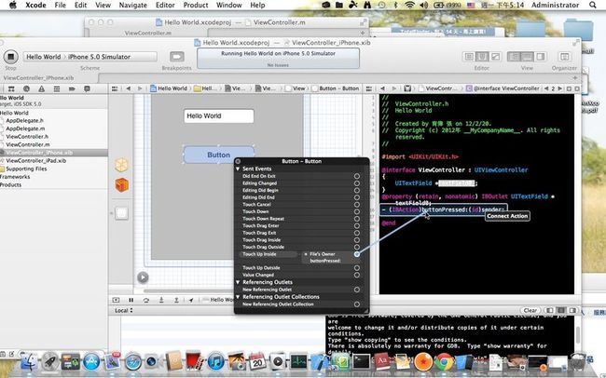Screen dimensions: 606x378
Task: Open Spotlight search in menu bar
Action: [x=593, y=5]
